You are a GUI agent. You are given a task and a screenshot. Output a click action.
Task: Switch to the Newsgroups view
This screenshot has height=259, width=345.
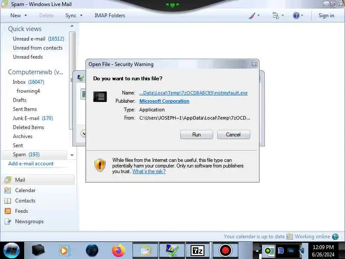click(29, 221)
